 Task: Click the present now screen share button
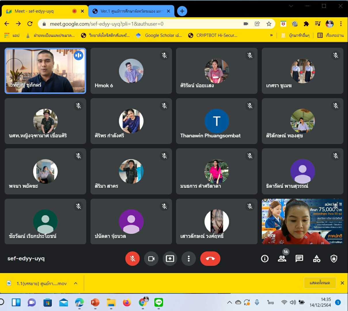(170, 259)
